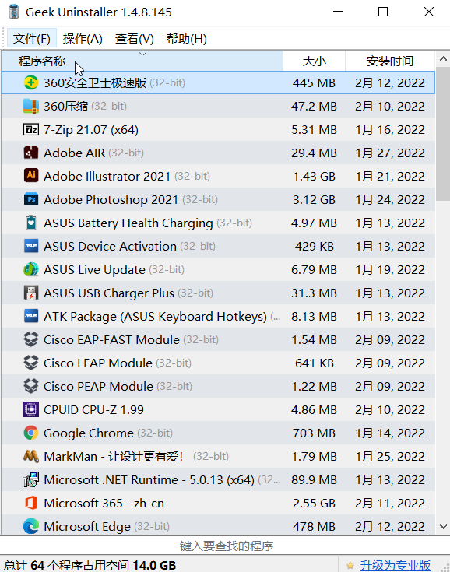
Task: Select the Cisco LEAP Module icon
Action: coord(31,363)
